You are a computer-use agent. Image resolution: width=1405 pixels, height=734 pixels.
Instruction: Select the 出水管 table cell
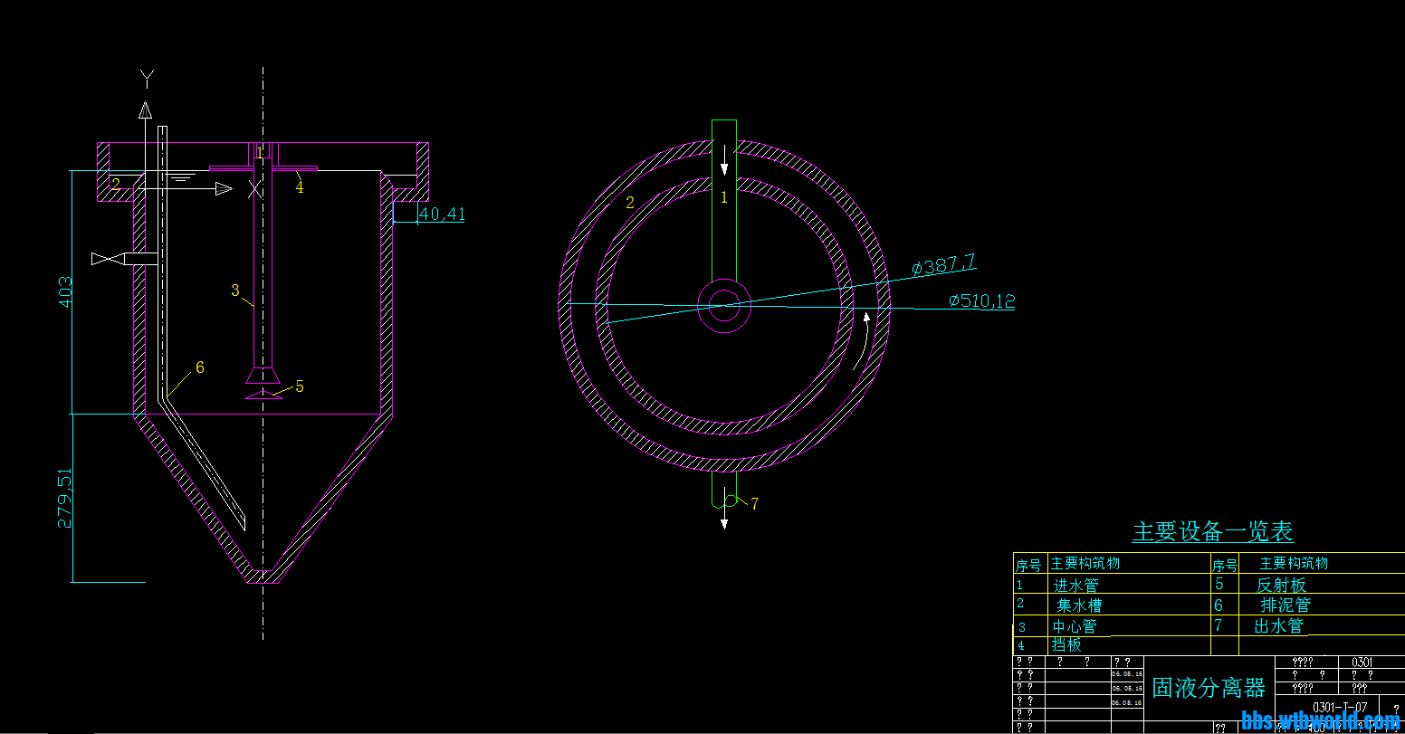tap(1279, 625)
